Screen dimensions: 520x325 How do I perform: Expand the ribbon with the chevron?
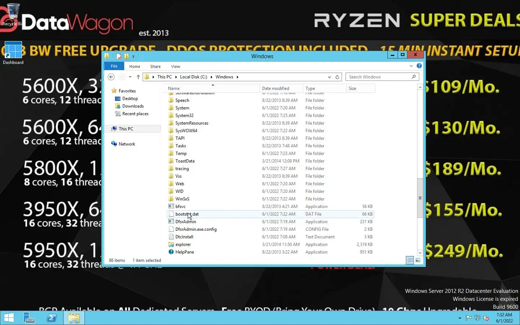pyautogui.click(x=411, y=66)
